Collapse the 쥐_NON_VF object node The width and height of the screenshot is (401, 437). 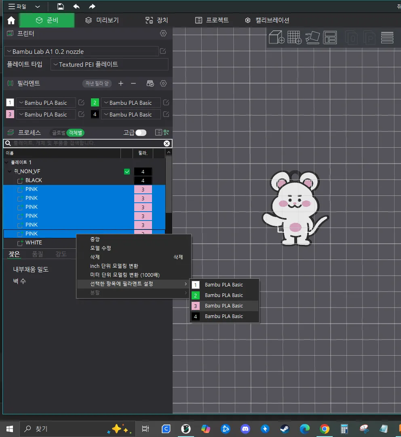10,171
